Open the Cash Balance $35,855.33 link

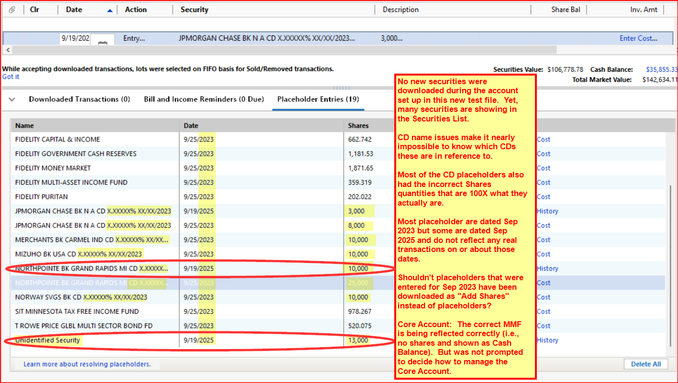(661, 69)
